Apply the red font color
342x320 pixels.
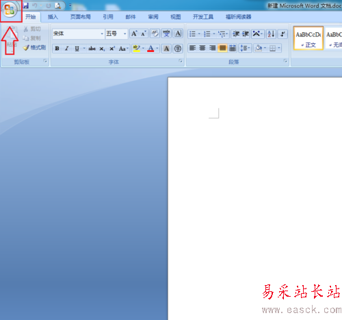tap(150, 49)
